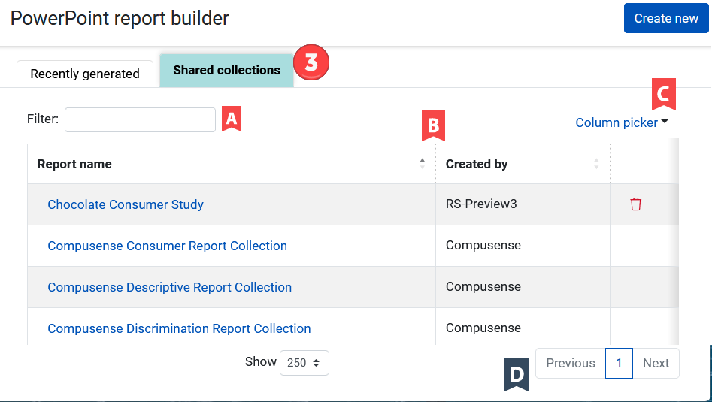712x402 pixels.
Task: Click the red number 3 step badge
Action: pos(311,63)
